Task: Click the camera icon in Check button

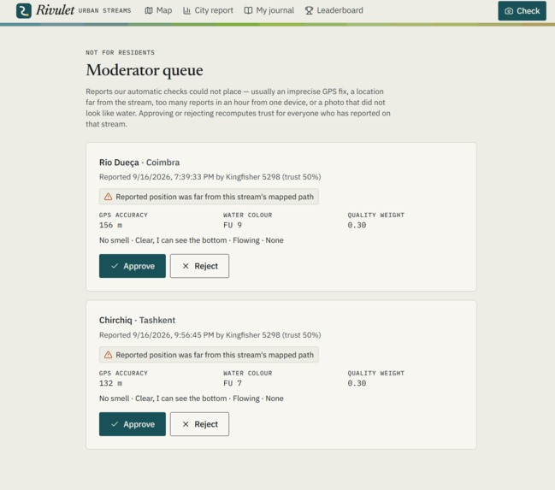Action: coord(509,11)
